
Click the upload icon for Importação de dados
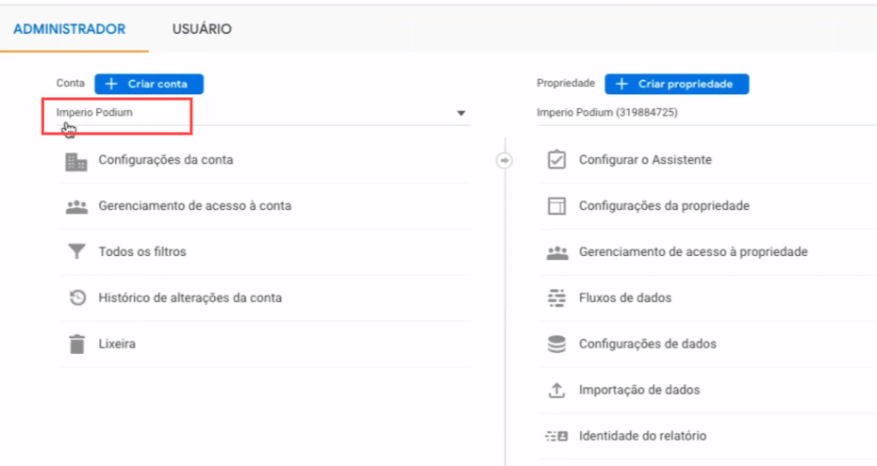[x=556, y=391]
